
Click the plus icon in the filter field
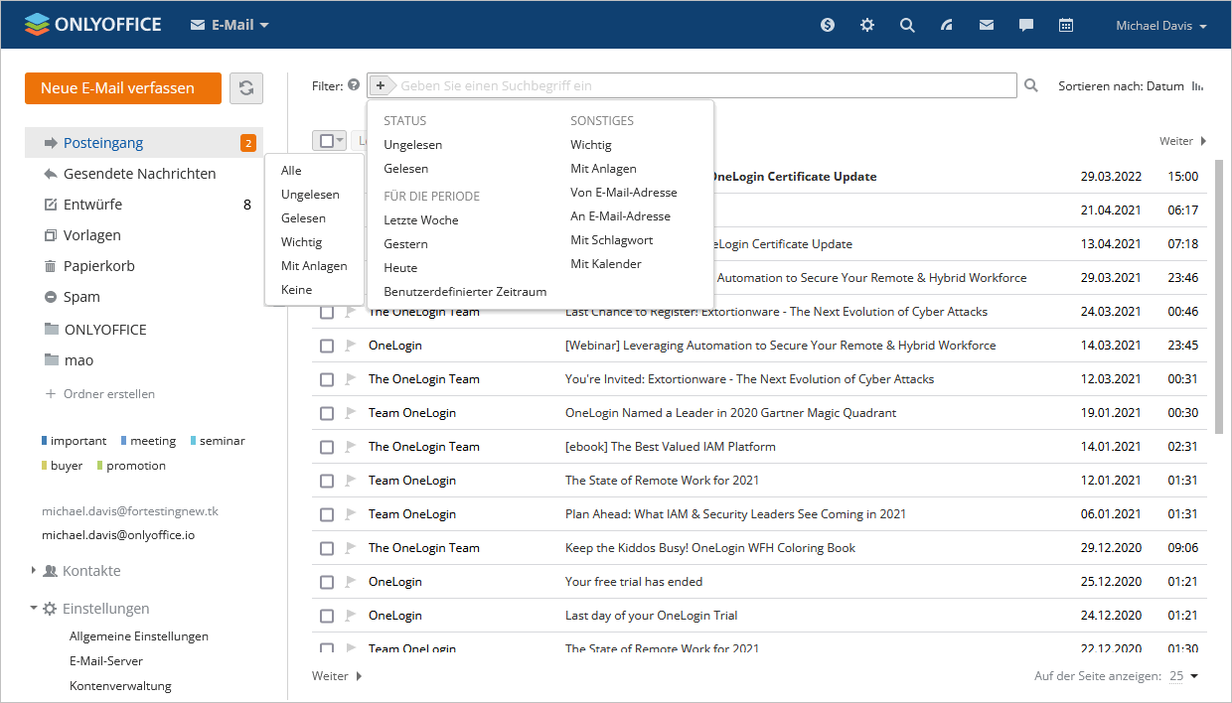tap(381, 85)
